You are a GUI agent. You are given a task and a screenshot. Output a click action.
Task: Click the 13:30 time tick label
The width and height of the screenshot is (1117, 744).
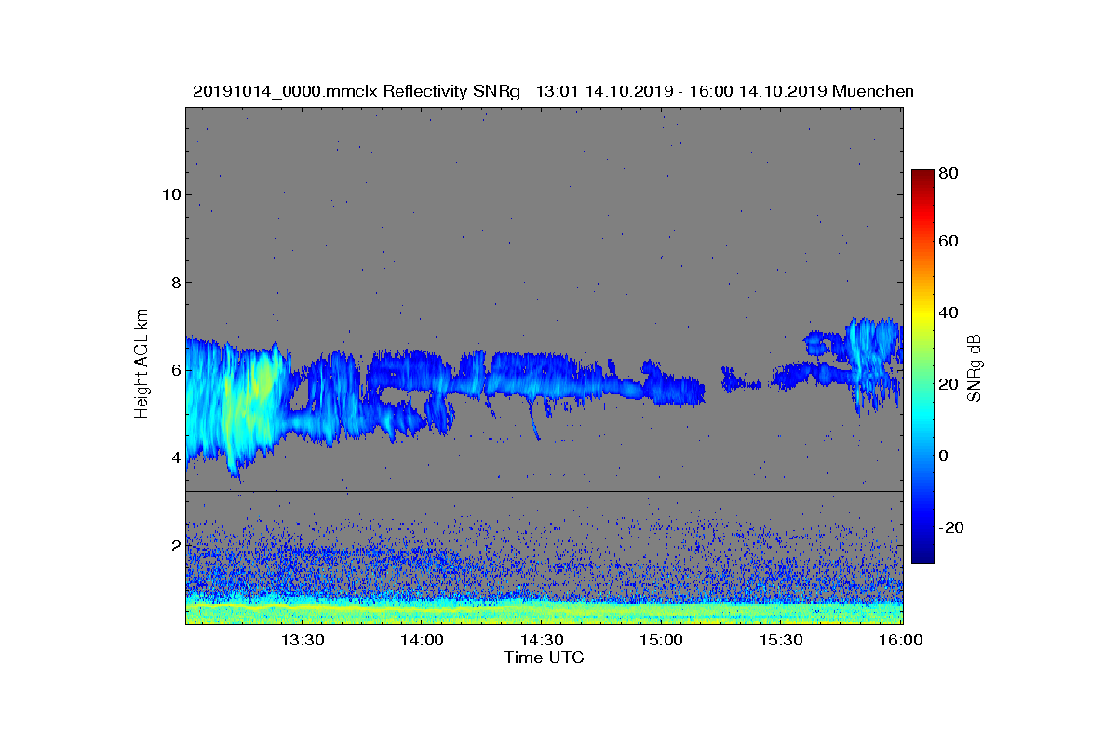[302, 640]
